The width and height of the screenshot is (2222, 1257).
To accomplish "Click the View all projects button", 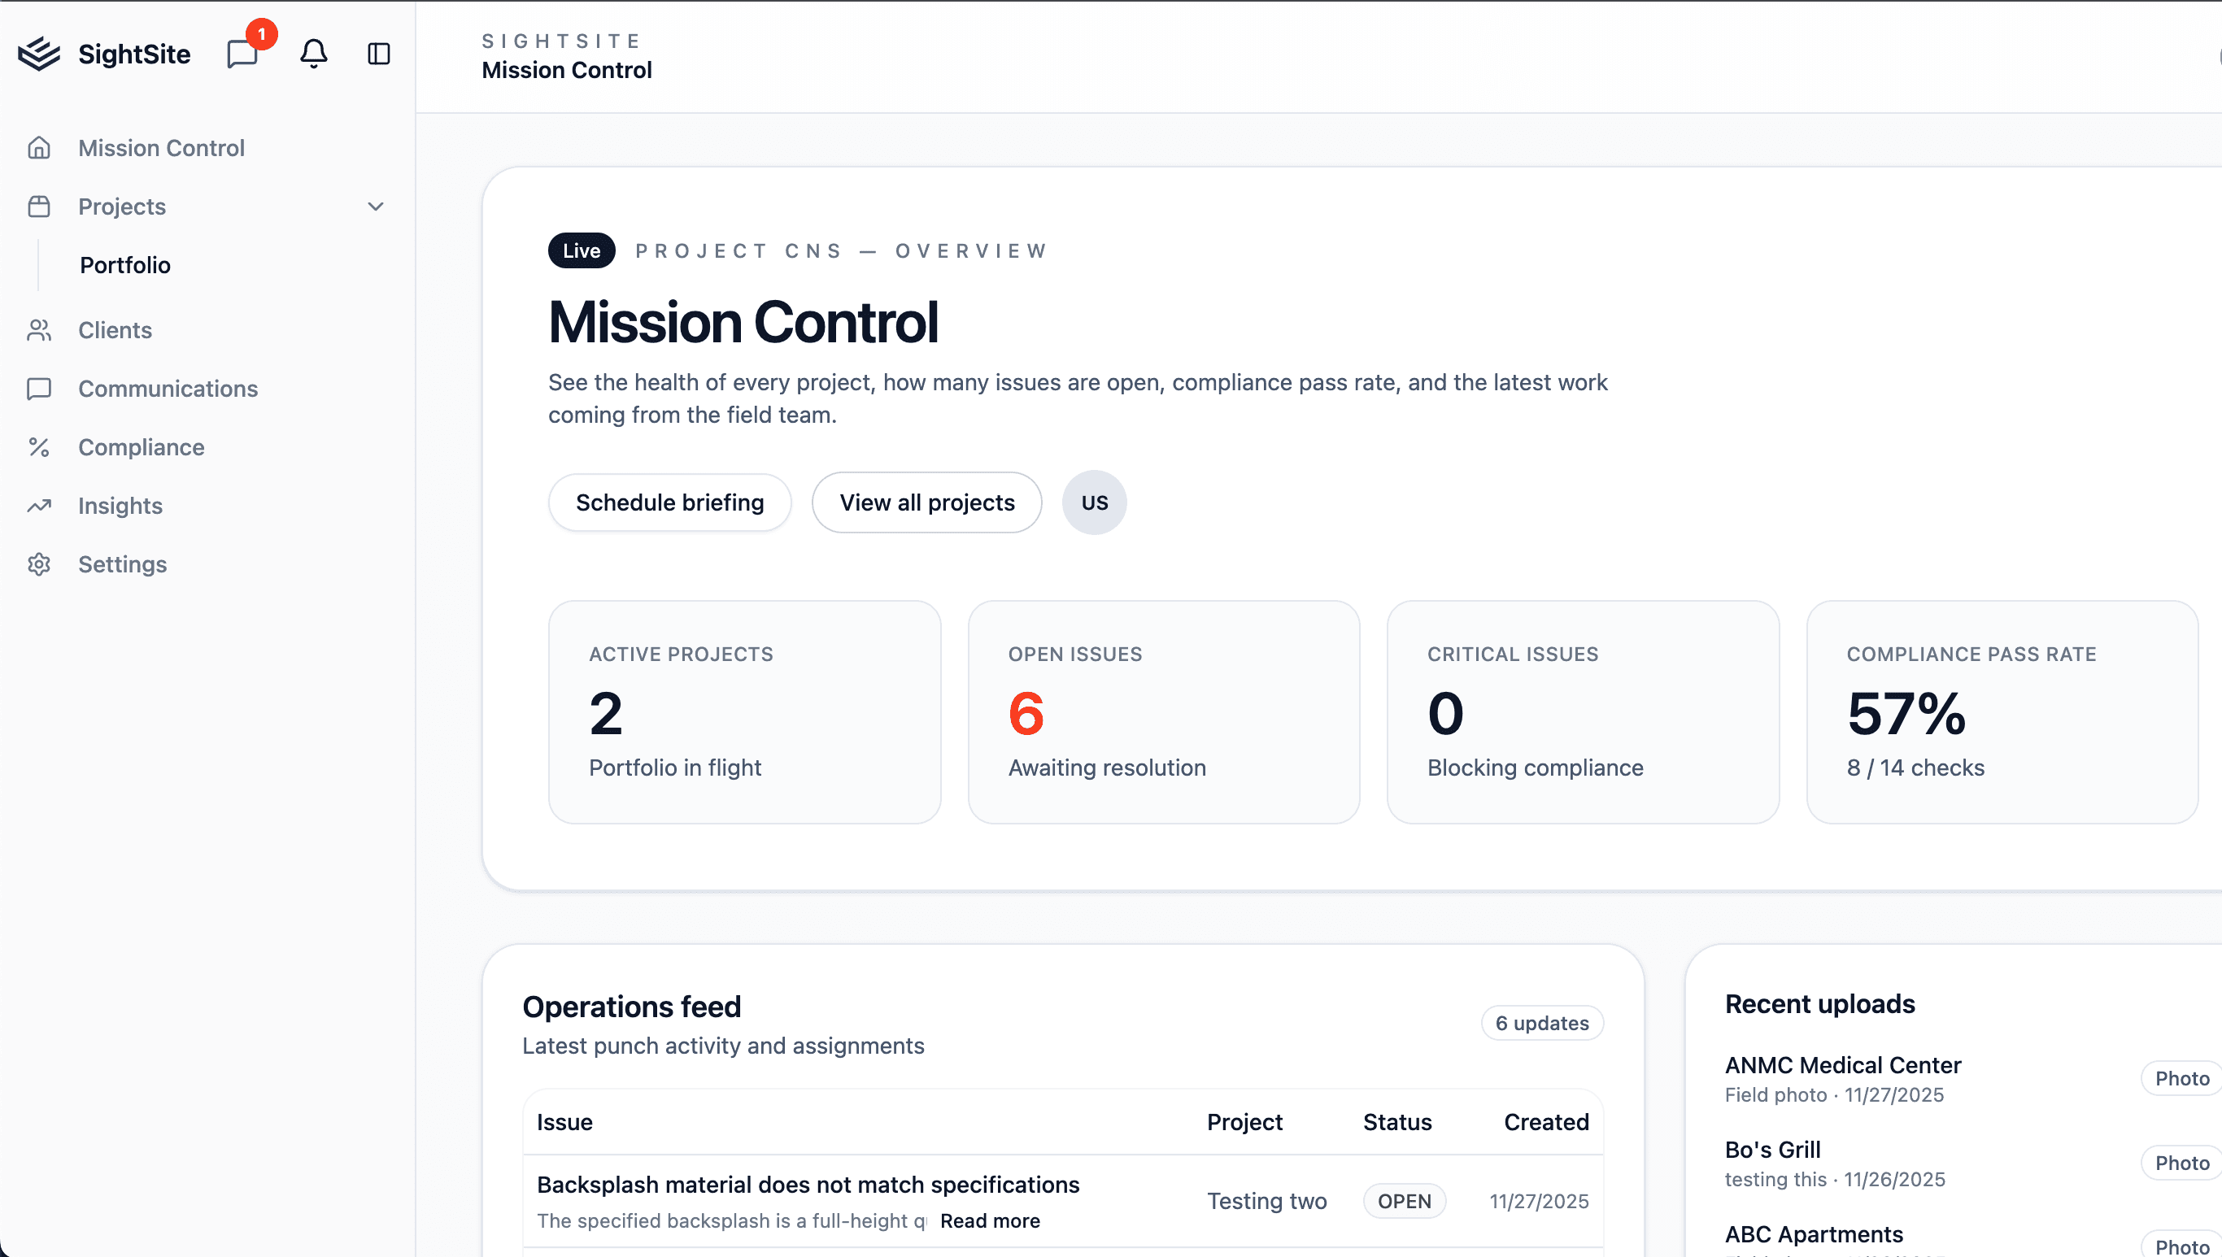I will click(926, 502).
